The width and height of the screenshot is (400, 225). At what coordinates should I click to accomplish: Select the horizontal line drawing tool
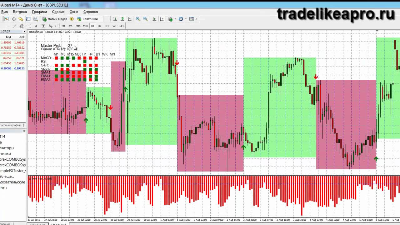7,26
